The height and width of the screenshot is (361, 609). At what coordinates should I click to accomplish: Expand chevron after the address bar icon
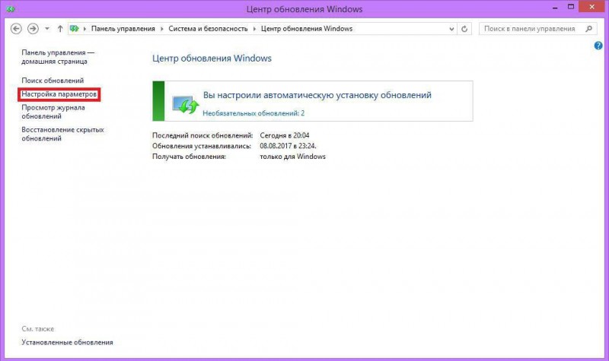84,29
